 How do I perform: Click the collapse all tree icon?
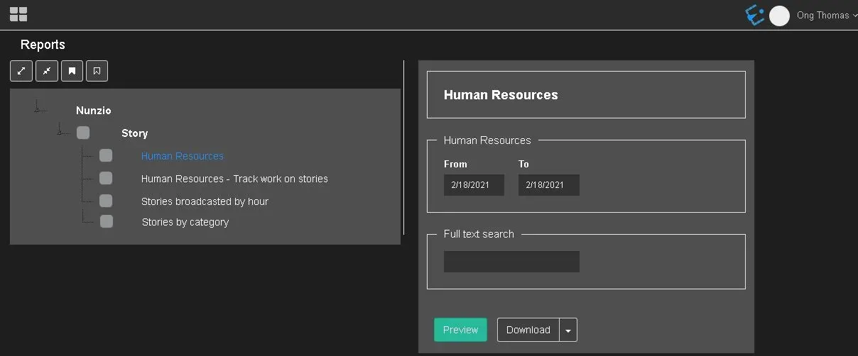[46, 71]
